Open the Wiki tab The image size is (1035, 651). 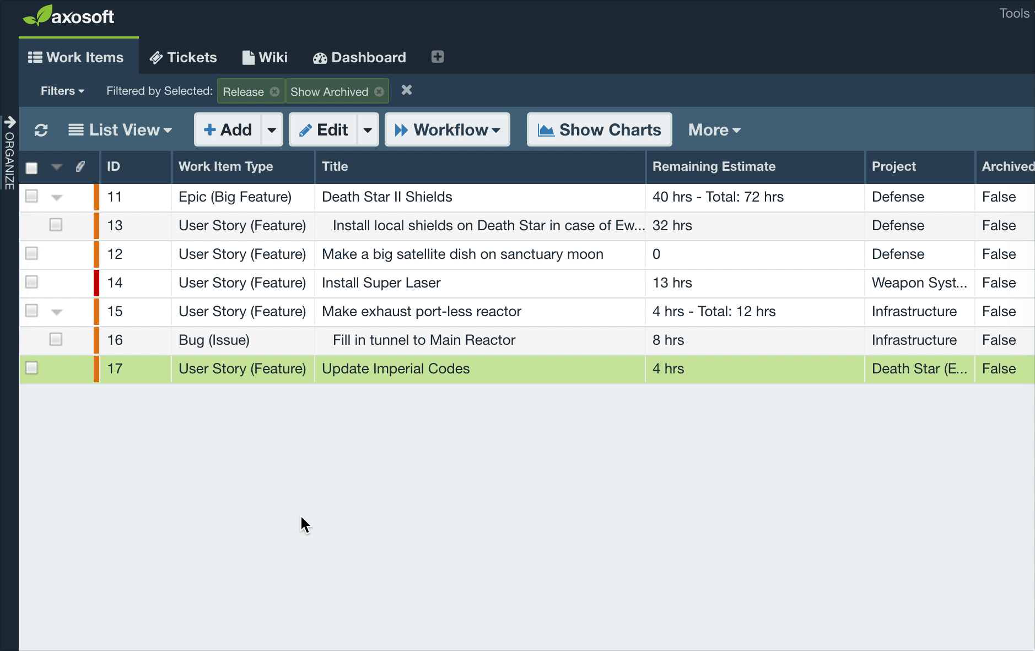265,57
